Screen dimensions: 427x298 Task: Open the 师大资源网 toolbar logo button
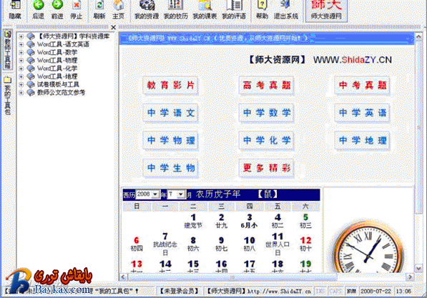(x=326, y=10)
